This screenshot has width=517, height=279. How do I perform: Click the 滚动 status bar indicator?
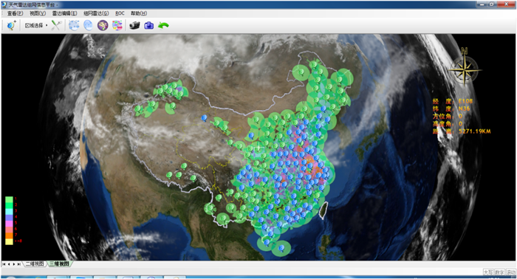click(511, 272)
